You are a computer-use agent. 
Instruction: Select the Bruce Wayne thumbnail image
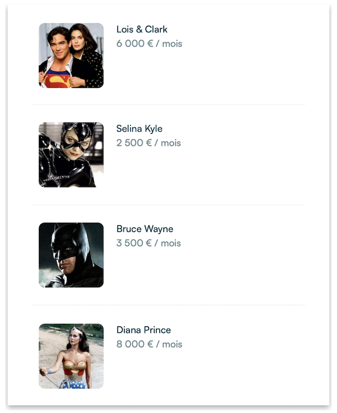[71, 255]
